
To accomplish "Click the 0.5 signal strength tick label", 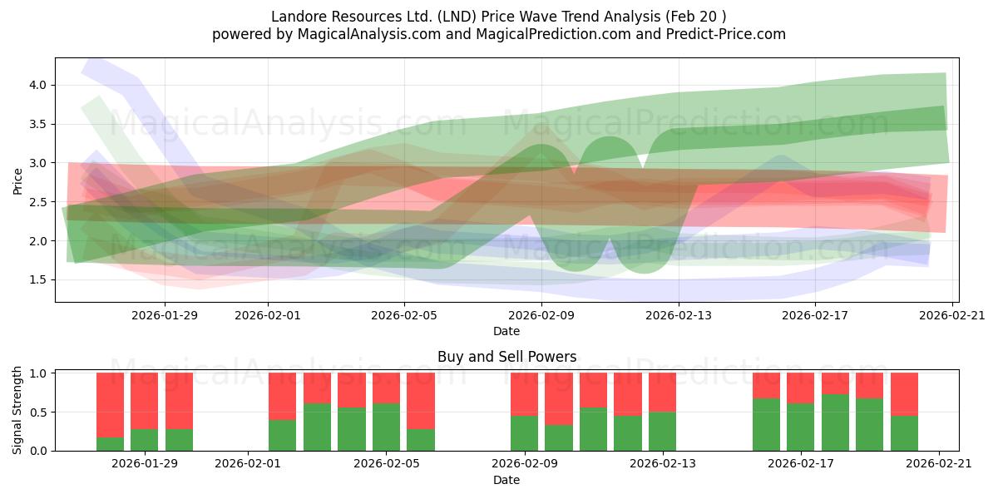I will (x=40, y=413).
